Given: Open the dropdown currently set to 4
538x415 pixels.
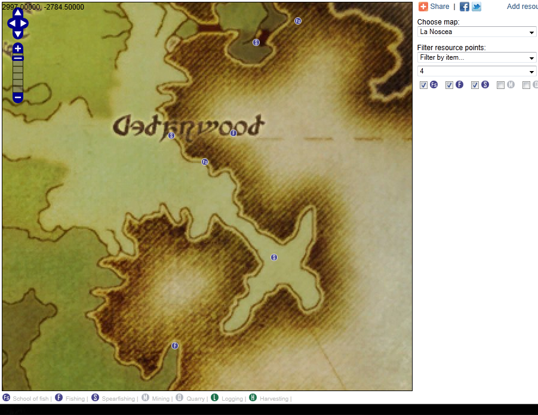Looking at the screenshot, I should coord(476,71).
